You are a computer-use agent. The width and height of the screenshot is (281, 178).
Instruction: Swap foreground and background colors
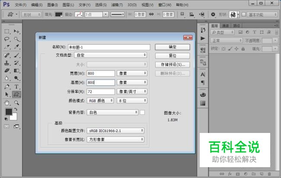(16, 109)
